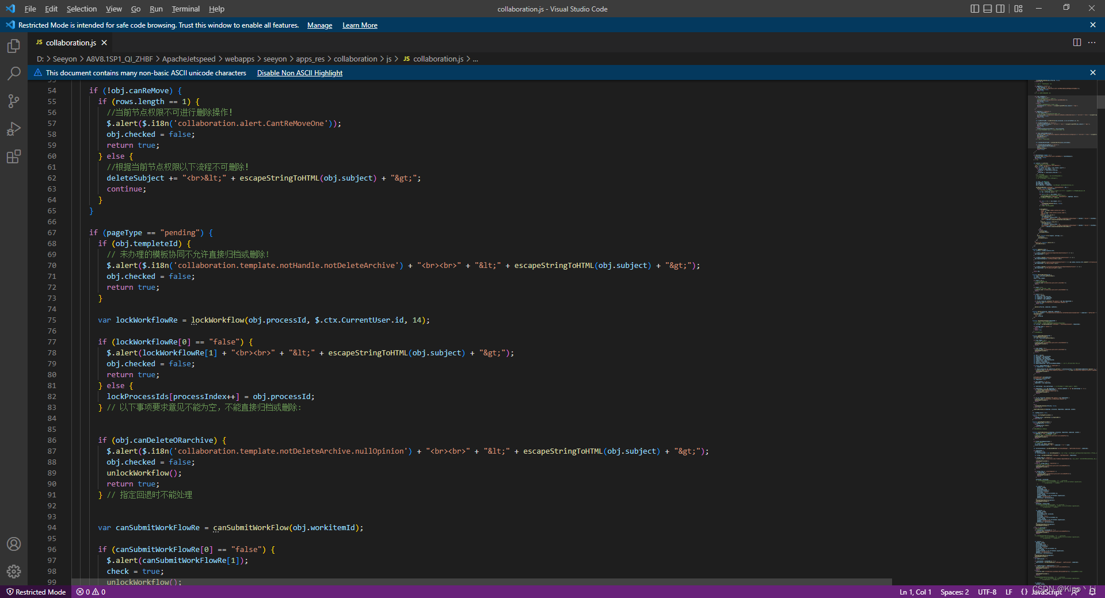Open the Explorer view in activity bar
This screenshot has width=1105, height=598.
(14, 46)
